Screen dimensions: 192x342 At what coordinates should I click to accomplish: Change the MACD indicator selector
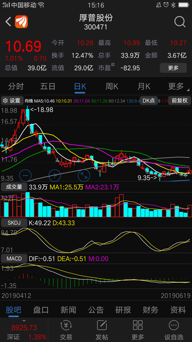(14, 259)
